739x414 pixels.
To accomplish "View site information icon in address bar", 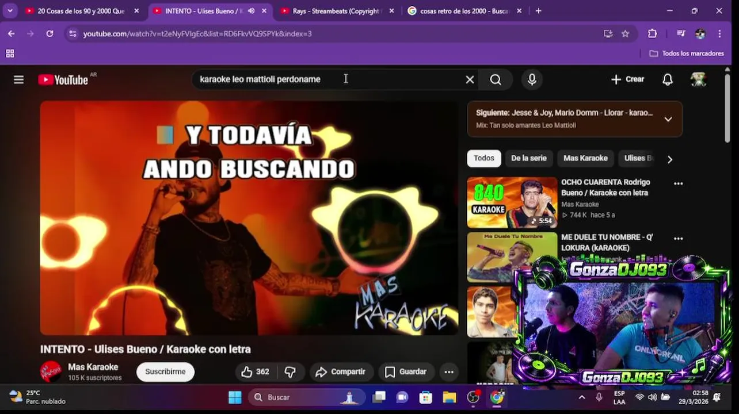I will tap(73, 34).
